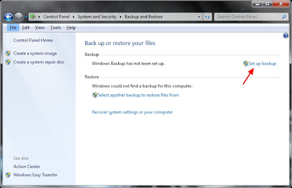Click the Back navigation arrow
The image size is (292, 188).
tap(9, 17)
